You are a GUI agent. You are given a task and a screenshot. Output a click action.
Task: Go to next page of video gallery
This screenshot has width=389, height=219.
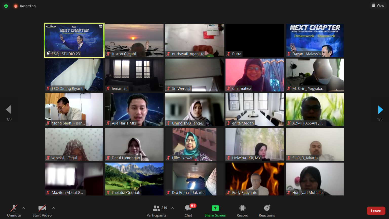point(380,110)
